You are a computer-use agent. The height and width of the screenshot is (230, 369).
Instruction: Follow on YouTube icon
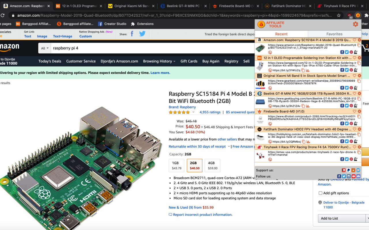point(353,176)
